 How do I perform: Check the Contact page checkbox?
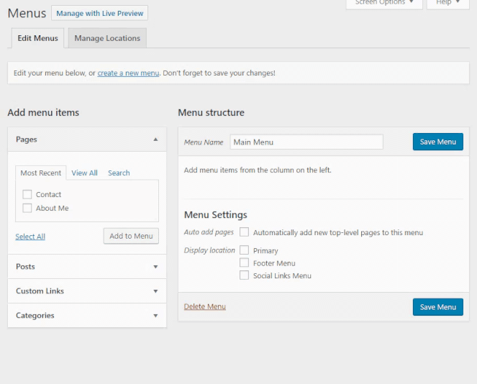[27, 194]
